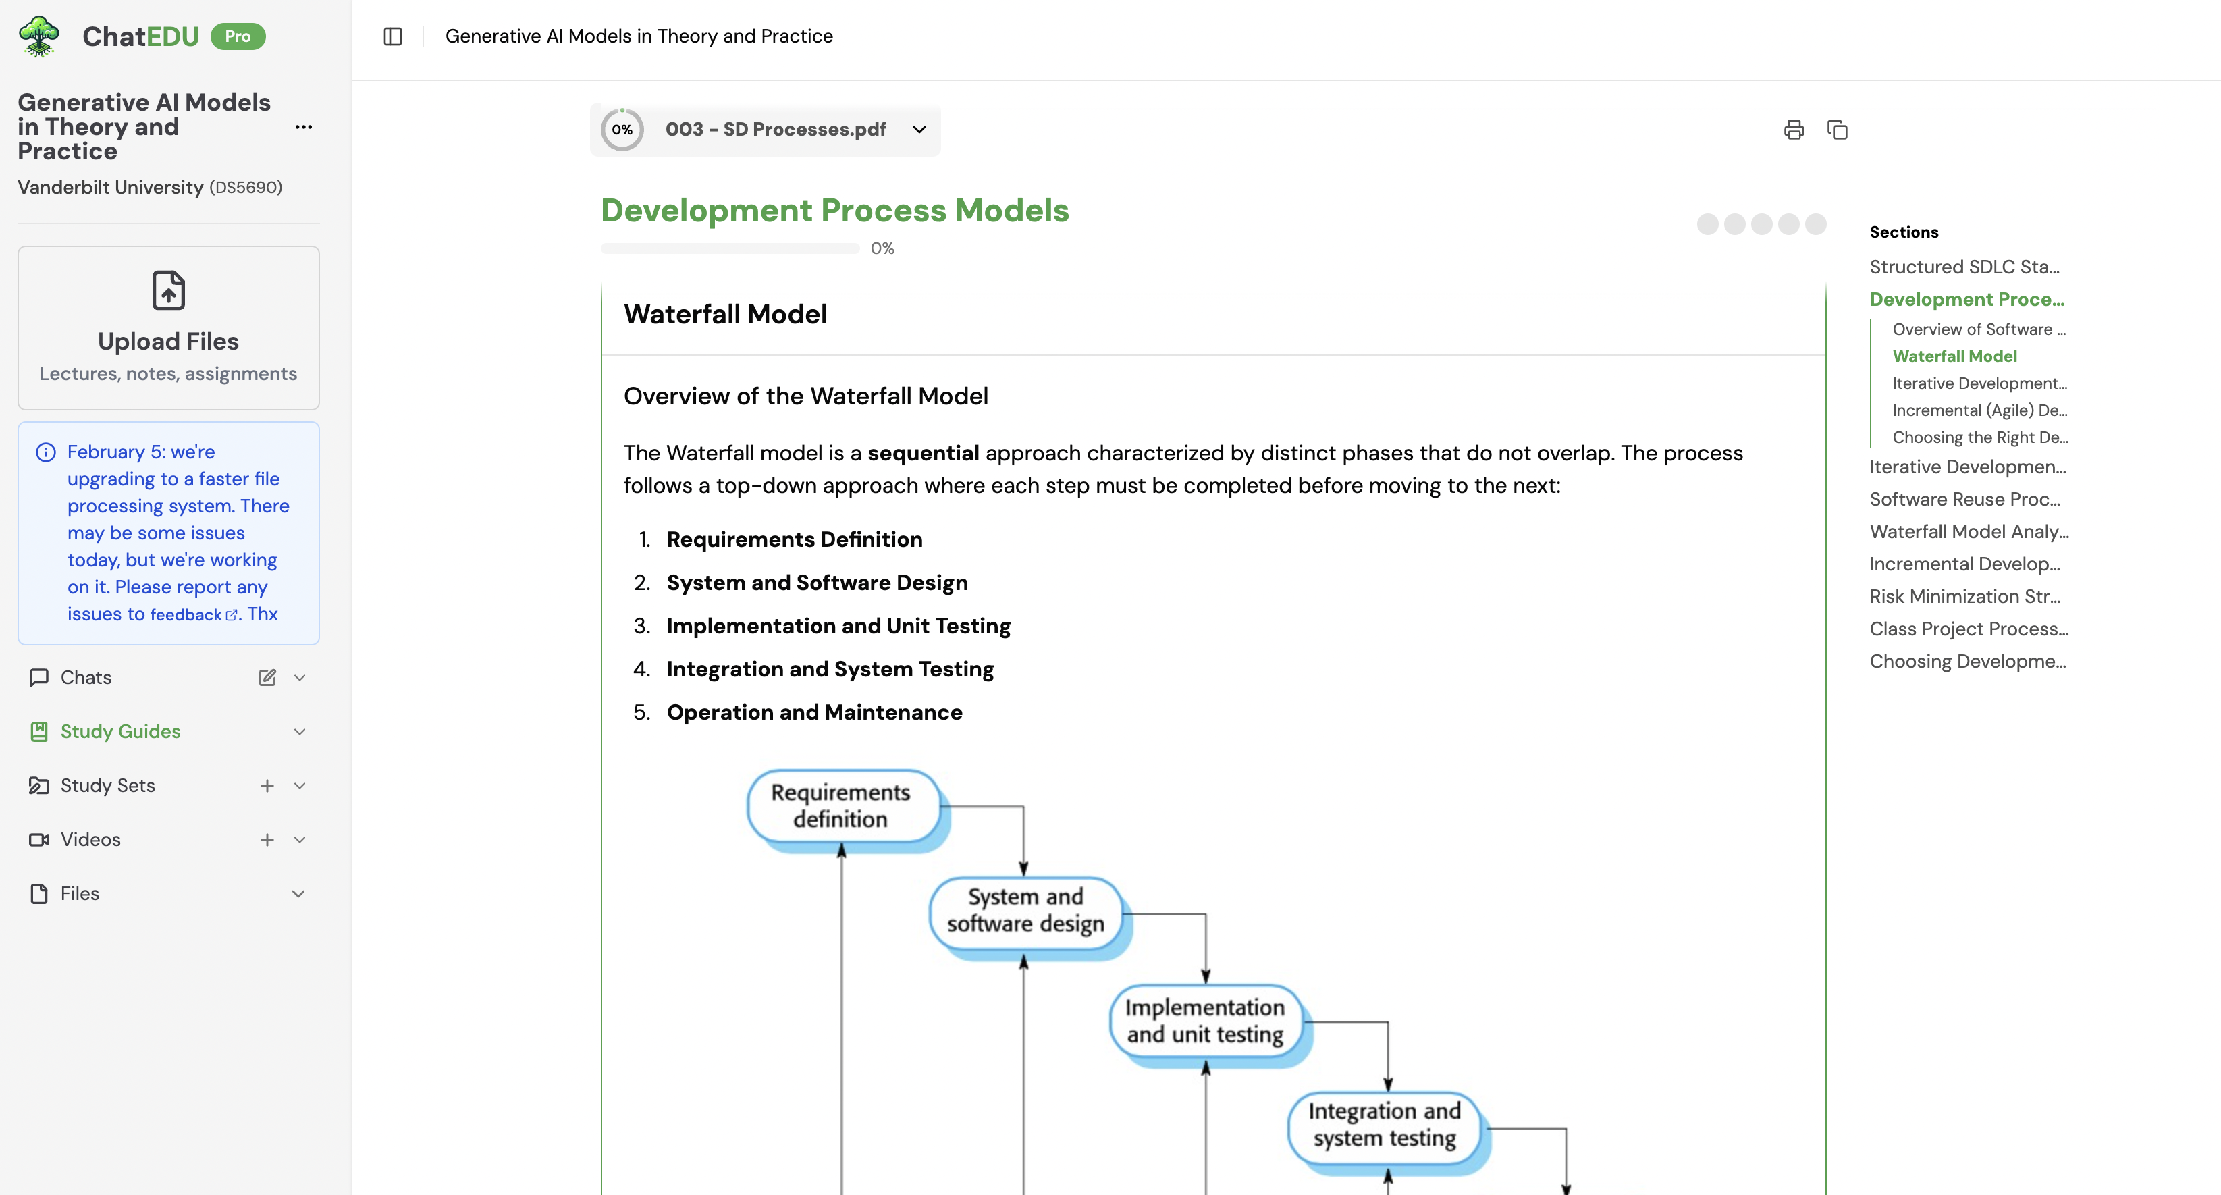
Task: Jump to Software Reuse Process section
Action: coord(1964,499)
